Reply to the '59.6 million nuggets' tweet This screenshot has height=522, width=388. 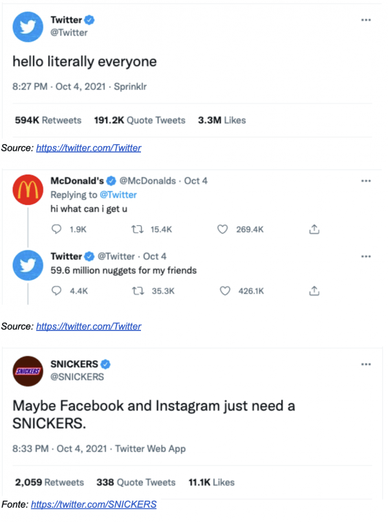(x=56, y=291)
